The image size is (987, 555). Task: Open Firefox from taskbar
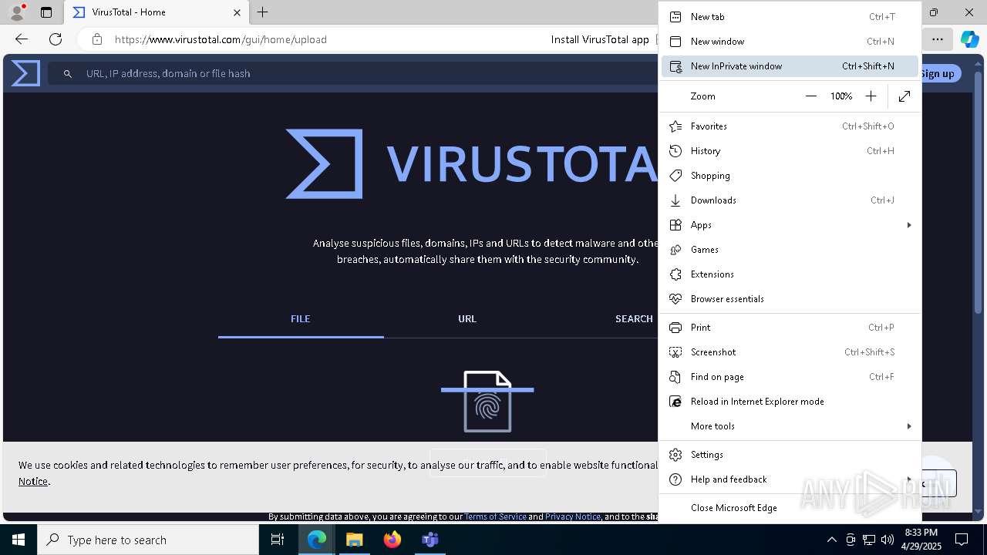click(x=392, y=540)
